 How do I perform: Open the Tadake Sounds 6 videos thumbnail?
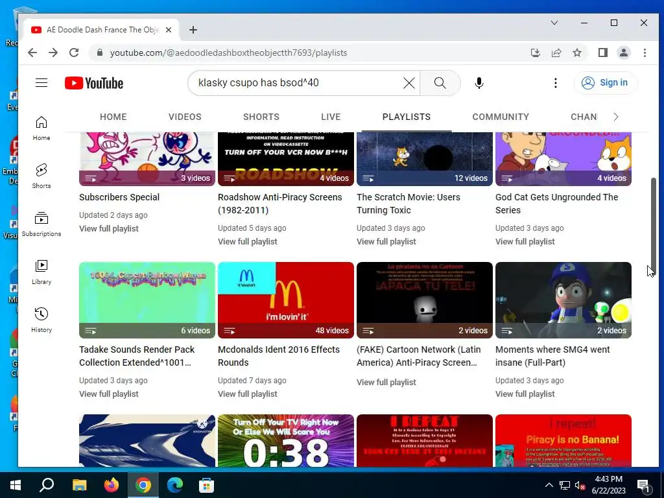147,300
